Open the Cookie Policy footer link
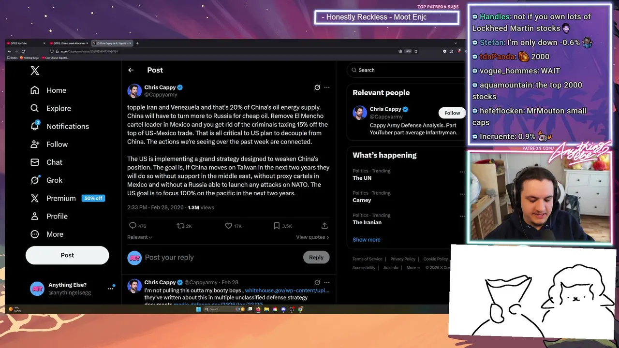 click(436, 259)
